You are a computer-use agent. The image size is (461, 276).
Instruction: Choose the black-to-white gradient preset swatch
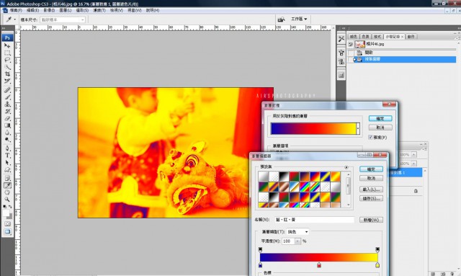pyautogui.click(x=285, y=177)
